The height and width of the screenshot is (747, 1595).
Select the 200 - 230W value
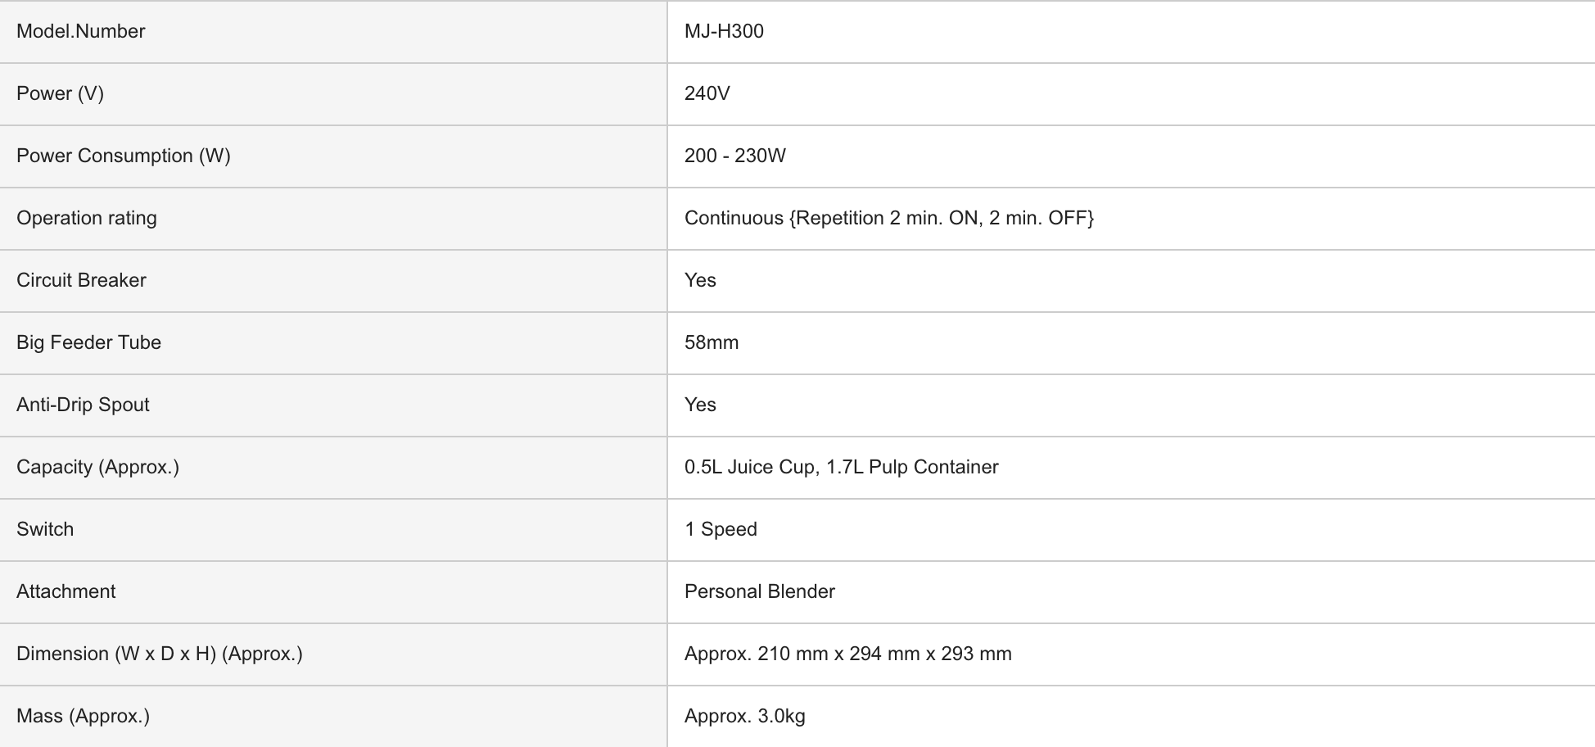point(734,156)
